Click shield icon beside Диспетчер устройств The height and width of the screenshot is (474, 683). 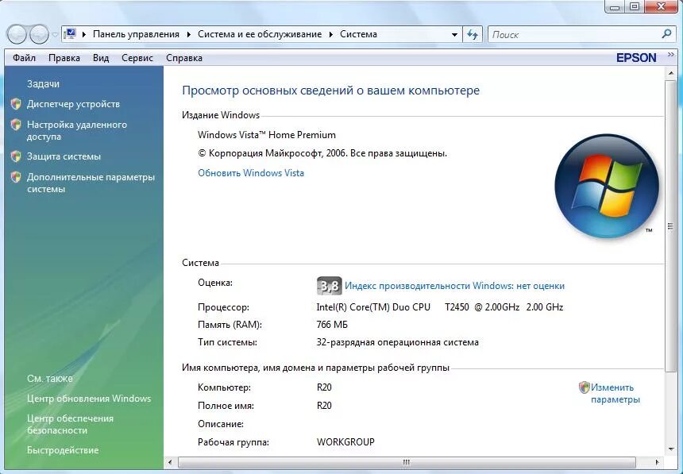[x=16, y=104]
